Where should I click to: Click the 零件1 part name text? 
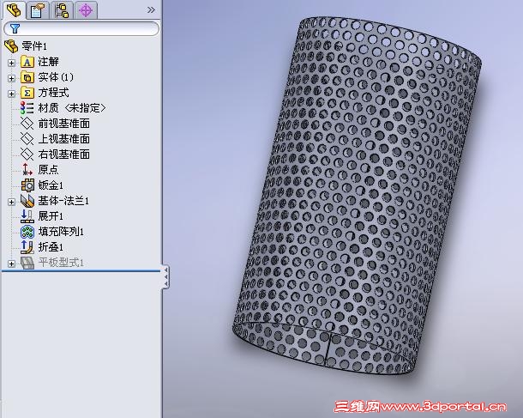point(34,46)
